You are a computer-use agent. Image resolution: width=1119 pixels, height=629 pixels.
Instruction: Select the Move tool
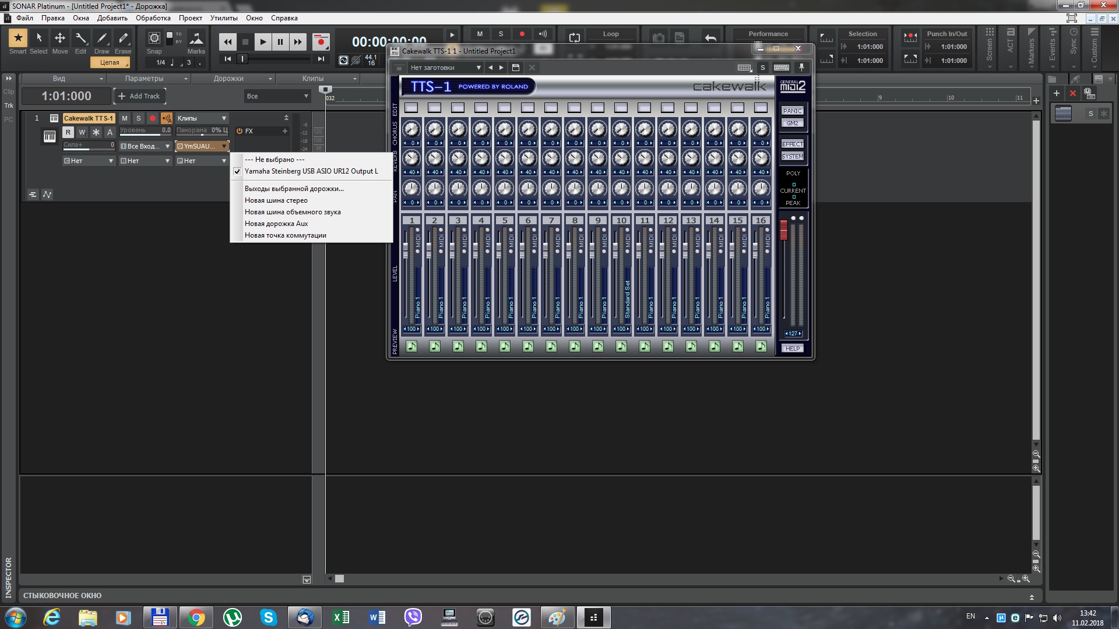point(59,38)
